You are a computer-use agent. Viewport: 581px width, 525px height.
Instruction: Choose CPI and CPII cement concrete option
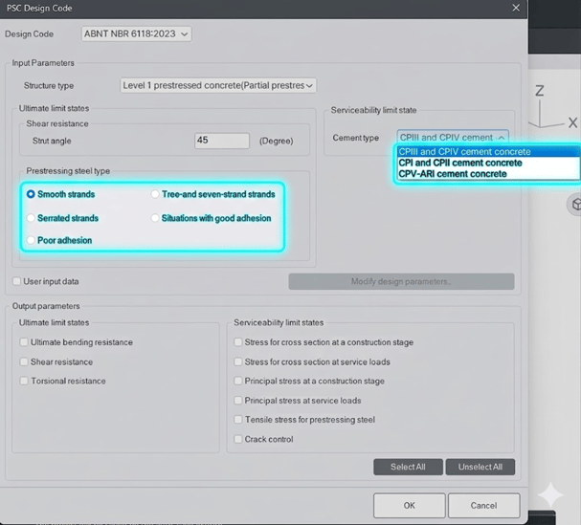point(460,163)
